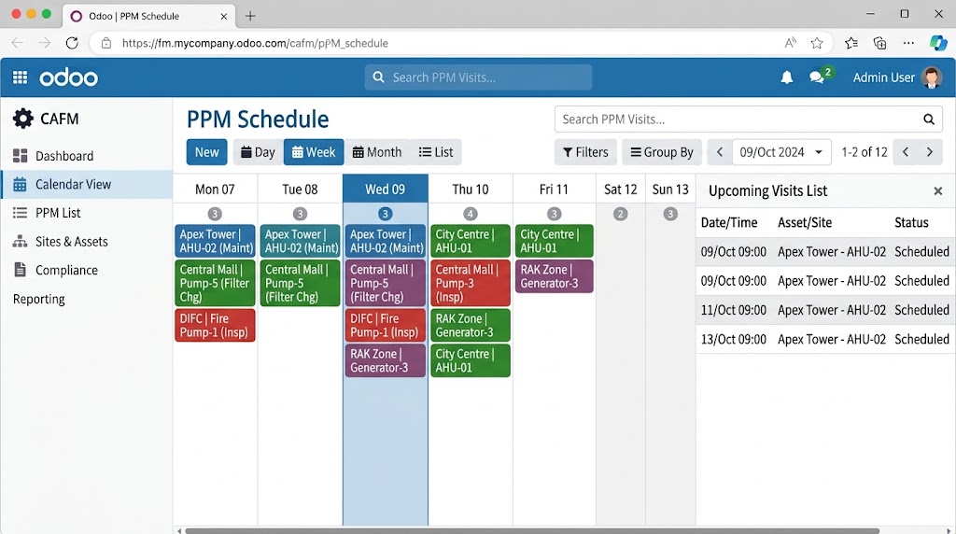Close the Odoo PPM Schedule tab

point(224,17)
